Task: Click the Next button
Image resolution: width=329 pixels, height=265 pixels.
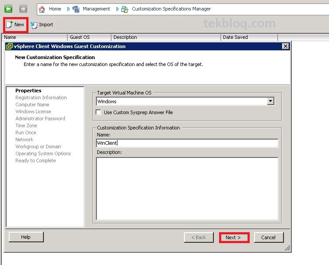Action: pyautogui.click(x=234, y=237)
